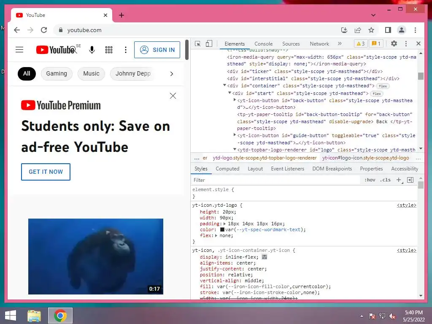Open the YouTube apps grid
This screenshot has width=432, height=324.
point(109,50)
